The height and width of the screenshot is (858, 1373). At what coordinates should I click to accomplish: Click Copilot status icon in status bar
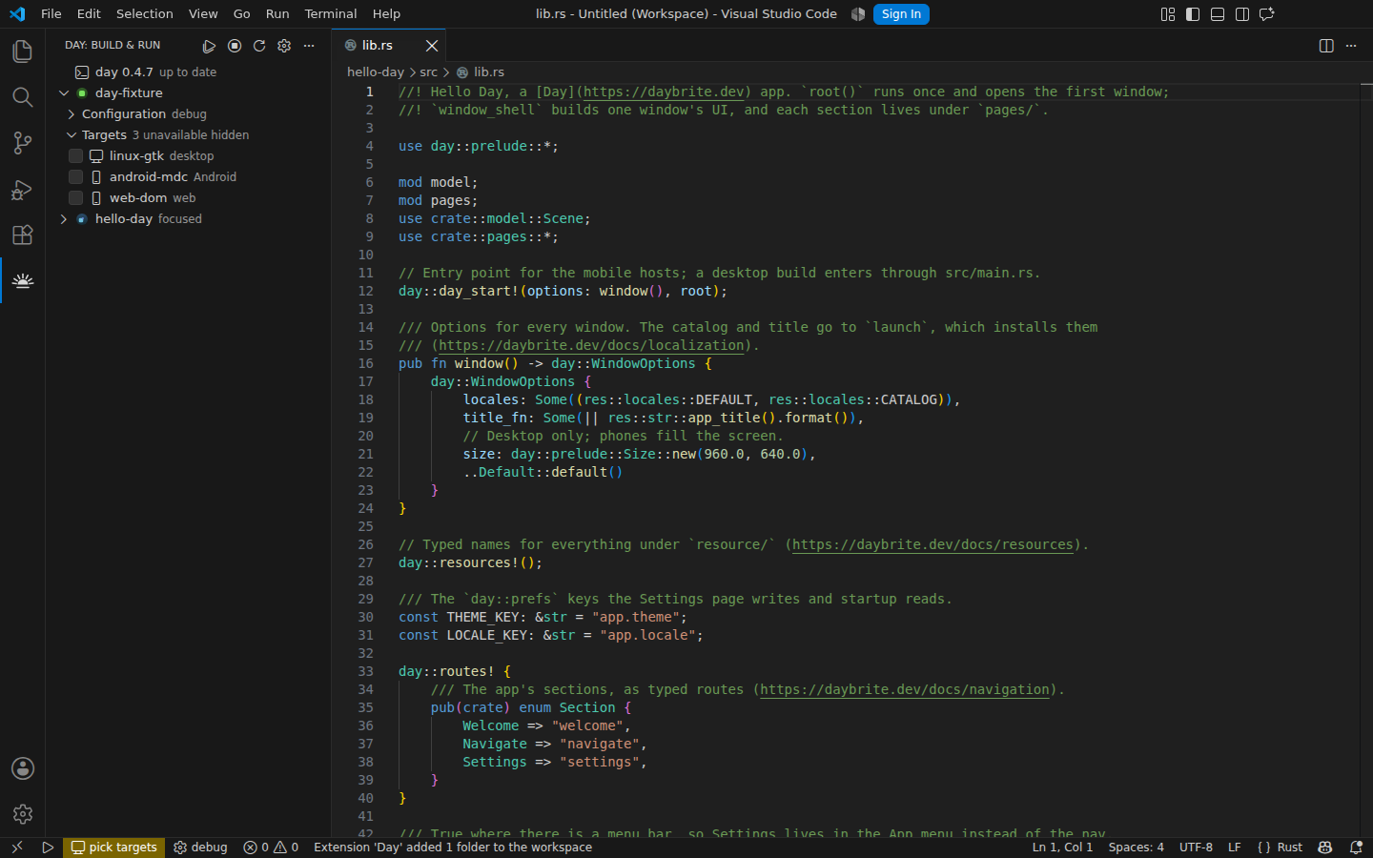pyautogui.click(x=1325, y=848)
